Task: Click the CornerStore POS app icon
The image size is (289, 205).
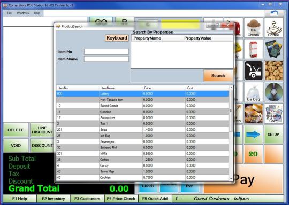Action: point(5,5)
